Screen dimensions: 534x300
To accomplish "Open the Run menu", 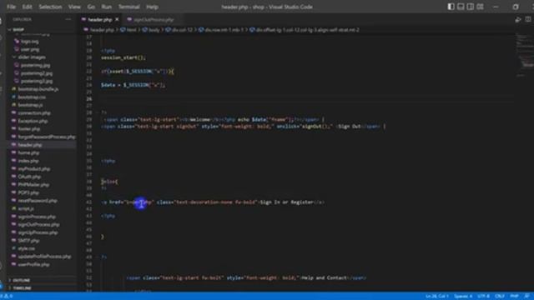I will [107, 7].
